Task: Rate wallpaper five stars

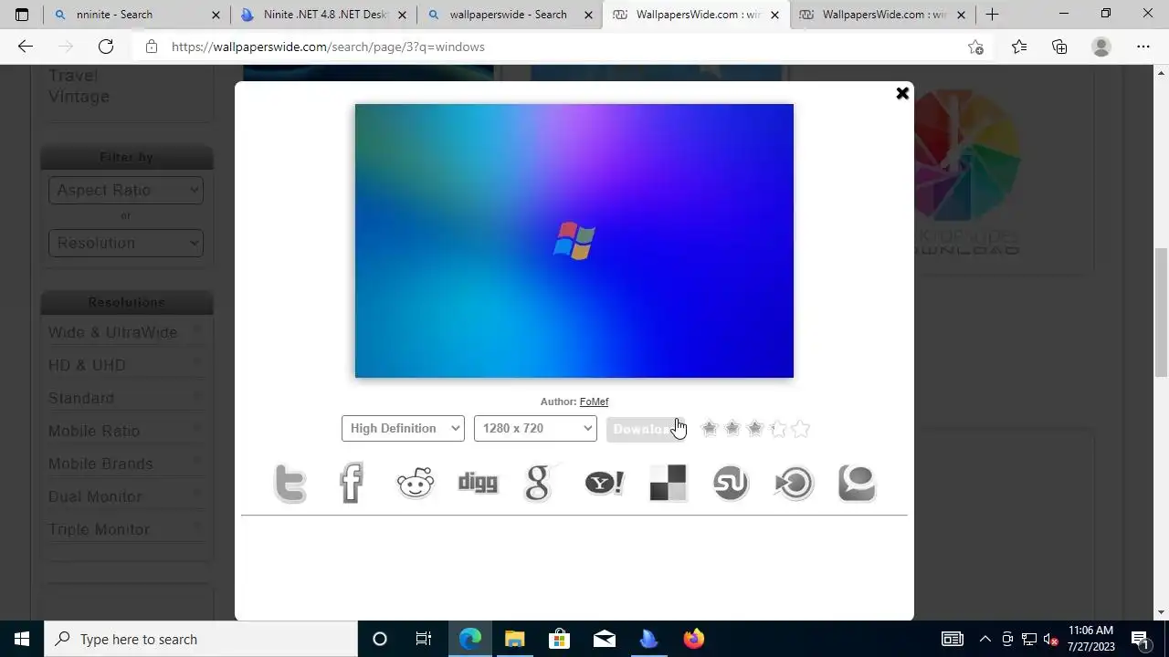Action: tap(801, 428)
